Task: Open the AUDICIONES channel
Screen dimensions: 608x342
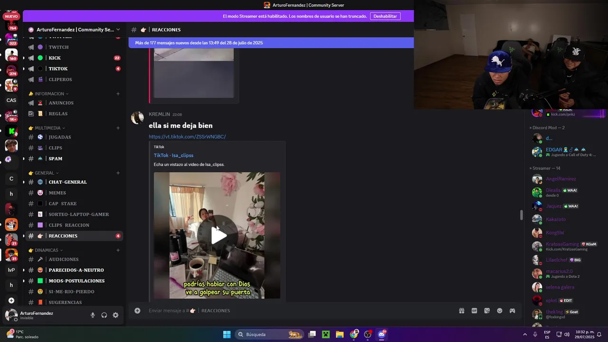Action: coord(74,259)
